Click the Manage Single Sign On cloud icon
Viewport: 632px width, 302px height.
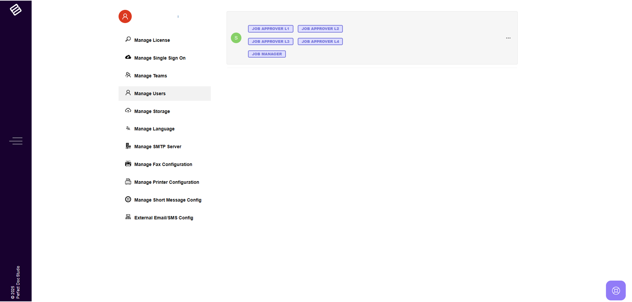click(128, 57)
